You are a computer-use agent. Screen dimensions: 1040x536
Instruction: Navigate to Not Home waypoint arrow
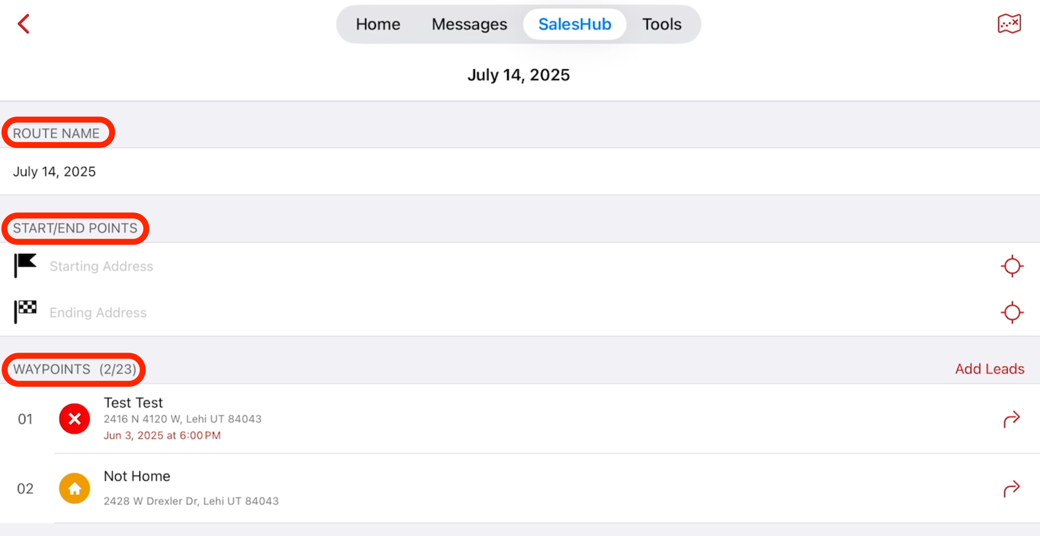[1012, 488]
